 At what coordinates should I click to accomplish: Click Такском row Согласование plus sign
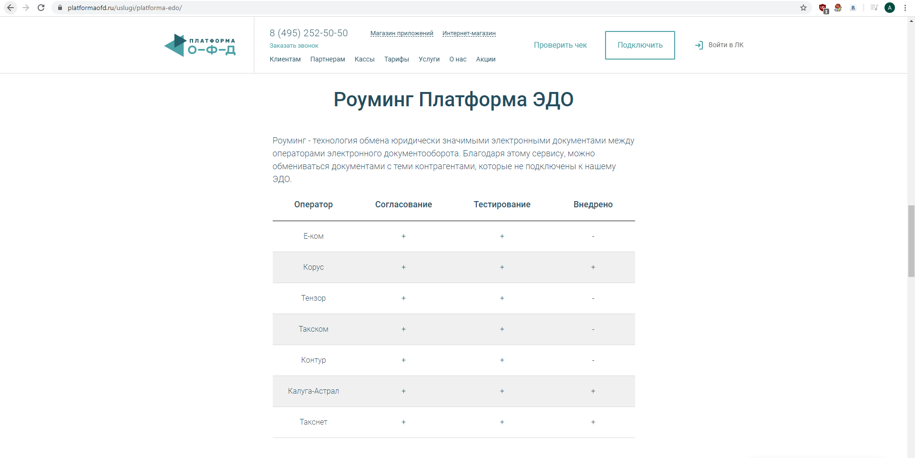tap(403, 329)
